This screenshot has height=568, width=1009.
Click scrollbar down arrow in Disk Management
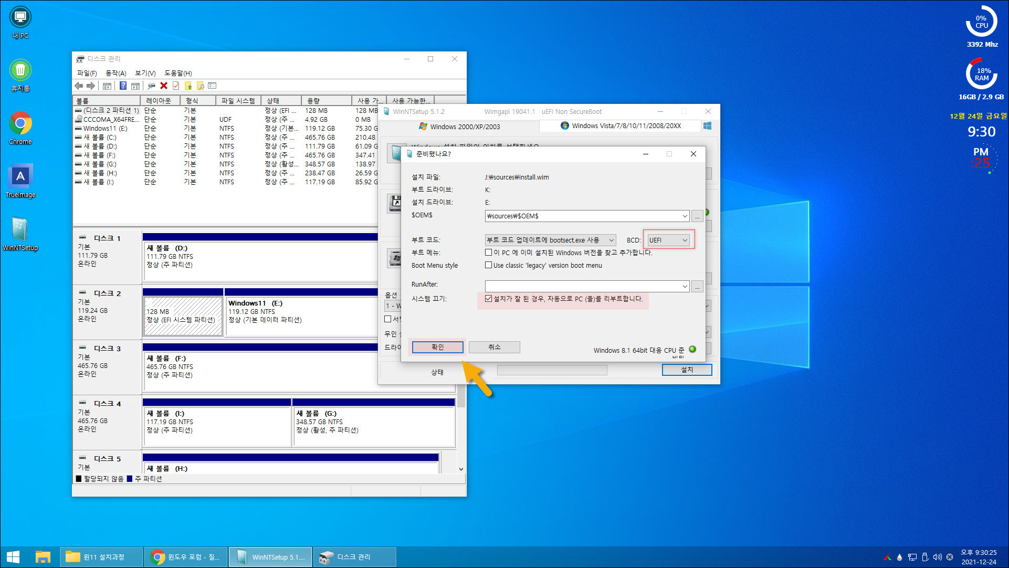(x=461, y=469)
